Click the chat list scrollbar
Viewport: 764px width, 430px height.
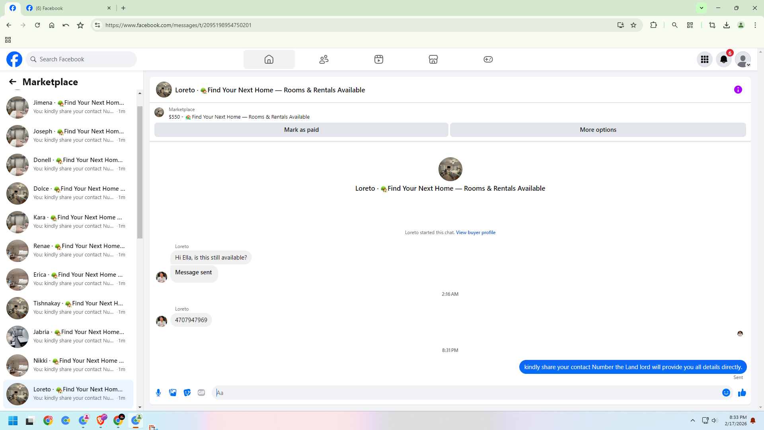coord(140,172)
